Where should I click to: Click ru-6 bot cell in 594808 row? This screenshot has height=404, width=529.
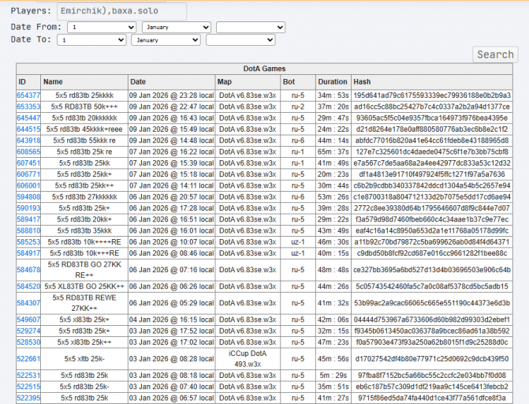tap(298, 197)
